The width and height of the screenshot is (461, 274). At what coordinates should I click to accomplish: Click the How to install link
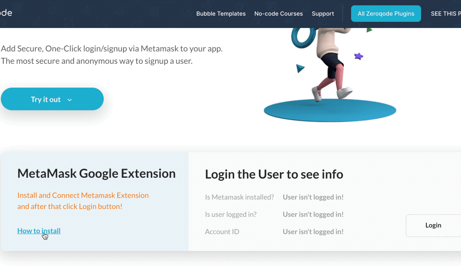pos(39,231)
